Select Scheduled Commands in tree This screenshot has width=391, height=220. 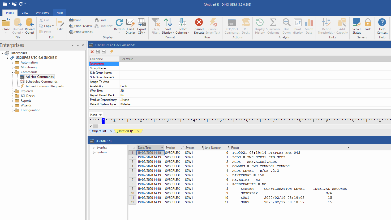41,82
